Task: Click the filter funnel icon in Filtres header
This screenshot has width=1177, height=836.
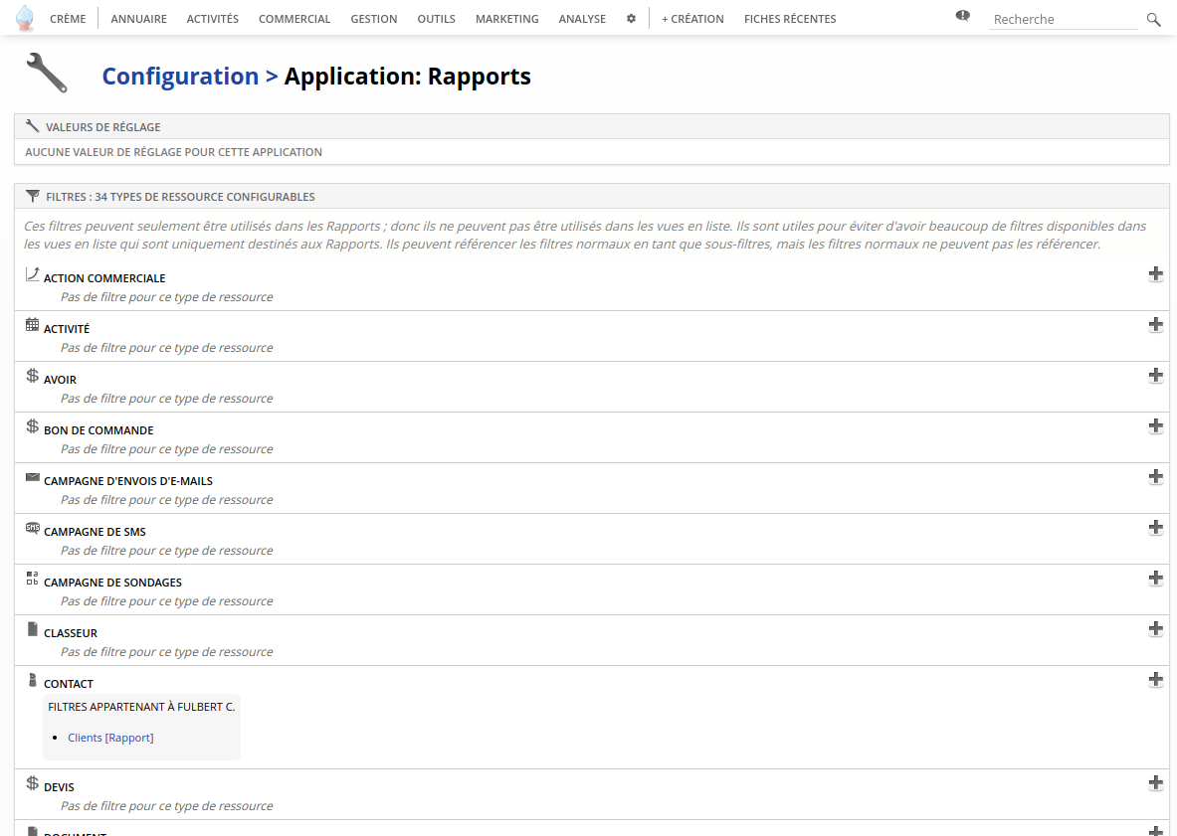Action: pyautogui.click(x=32, y=196)
